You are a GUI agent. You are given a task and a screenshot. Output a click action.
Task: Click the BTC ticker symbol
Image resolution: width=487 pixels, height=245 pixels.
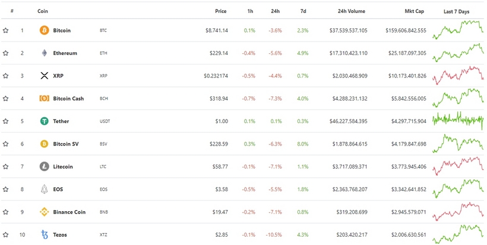(x=103, y=31)
